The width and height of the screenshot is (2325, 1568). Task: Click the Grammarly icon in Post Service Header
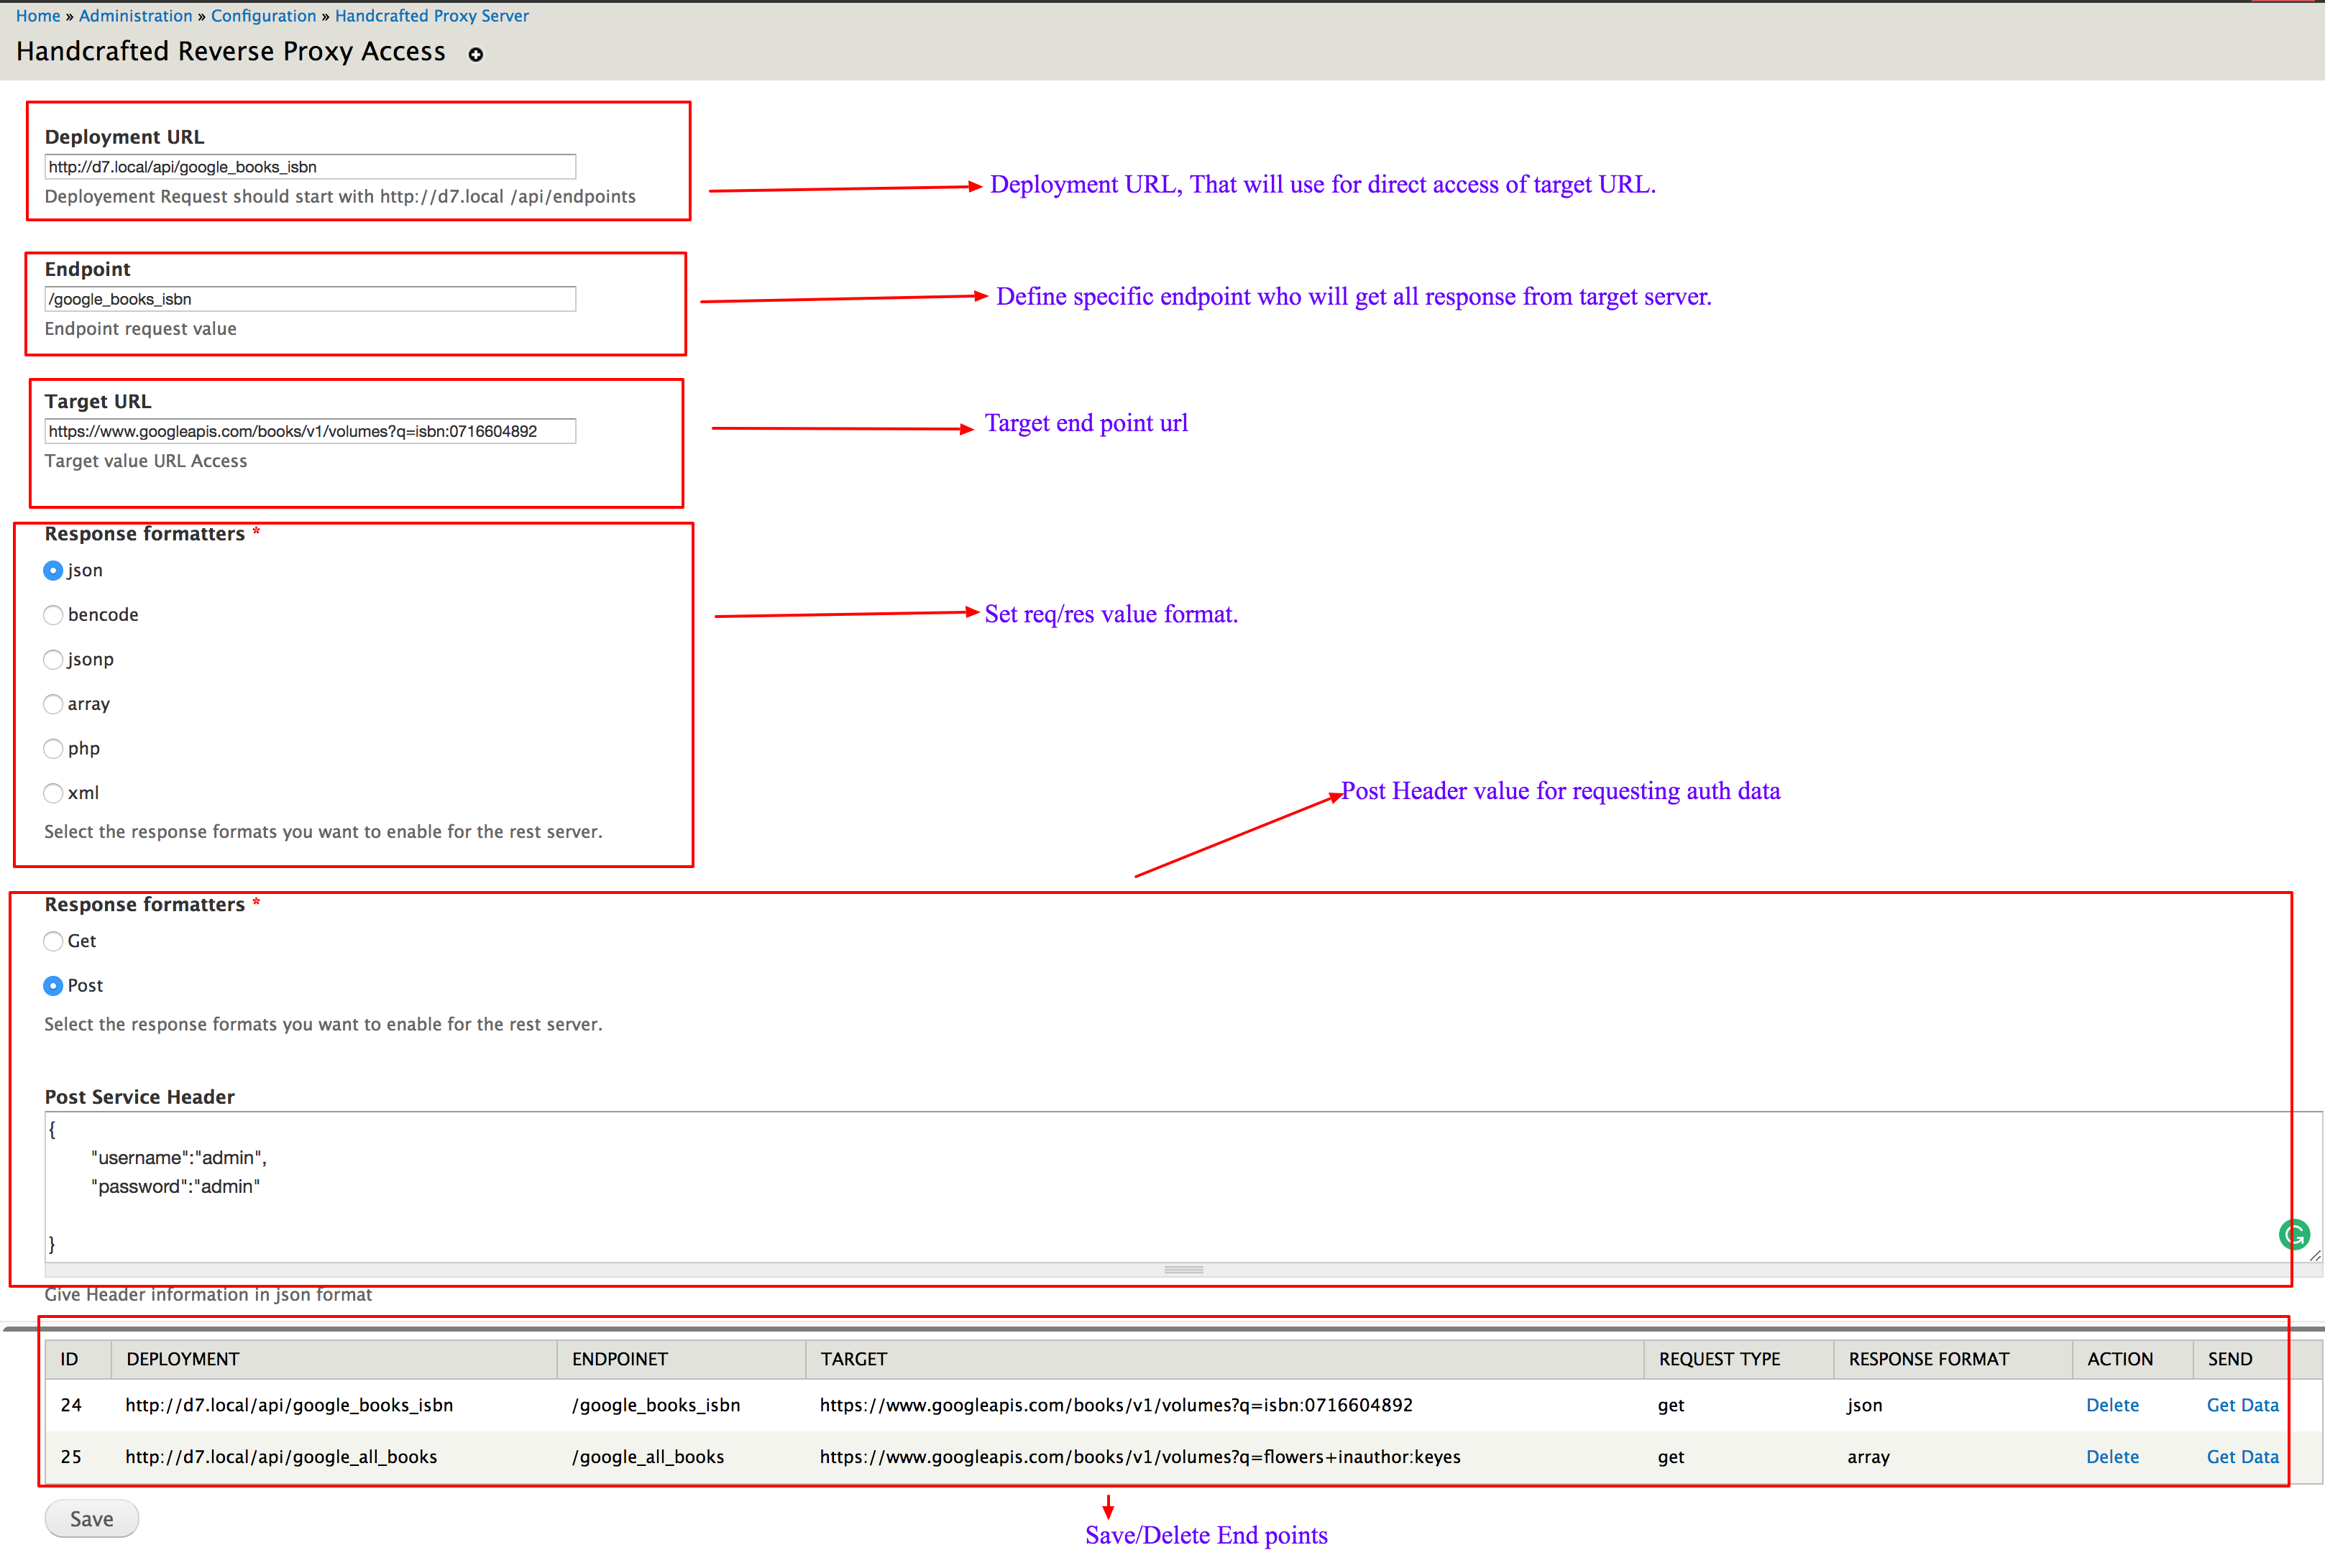pyautogui.click(x=2294, y=1235)
